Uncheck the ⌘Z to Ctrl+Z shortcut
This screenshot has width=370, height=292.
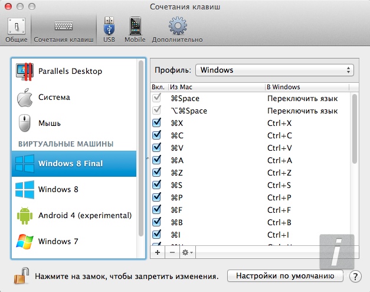point(157,173)
